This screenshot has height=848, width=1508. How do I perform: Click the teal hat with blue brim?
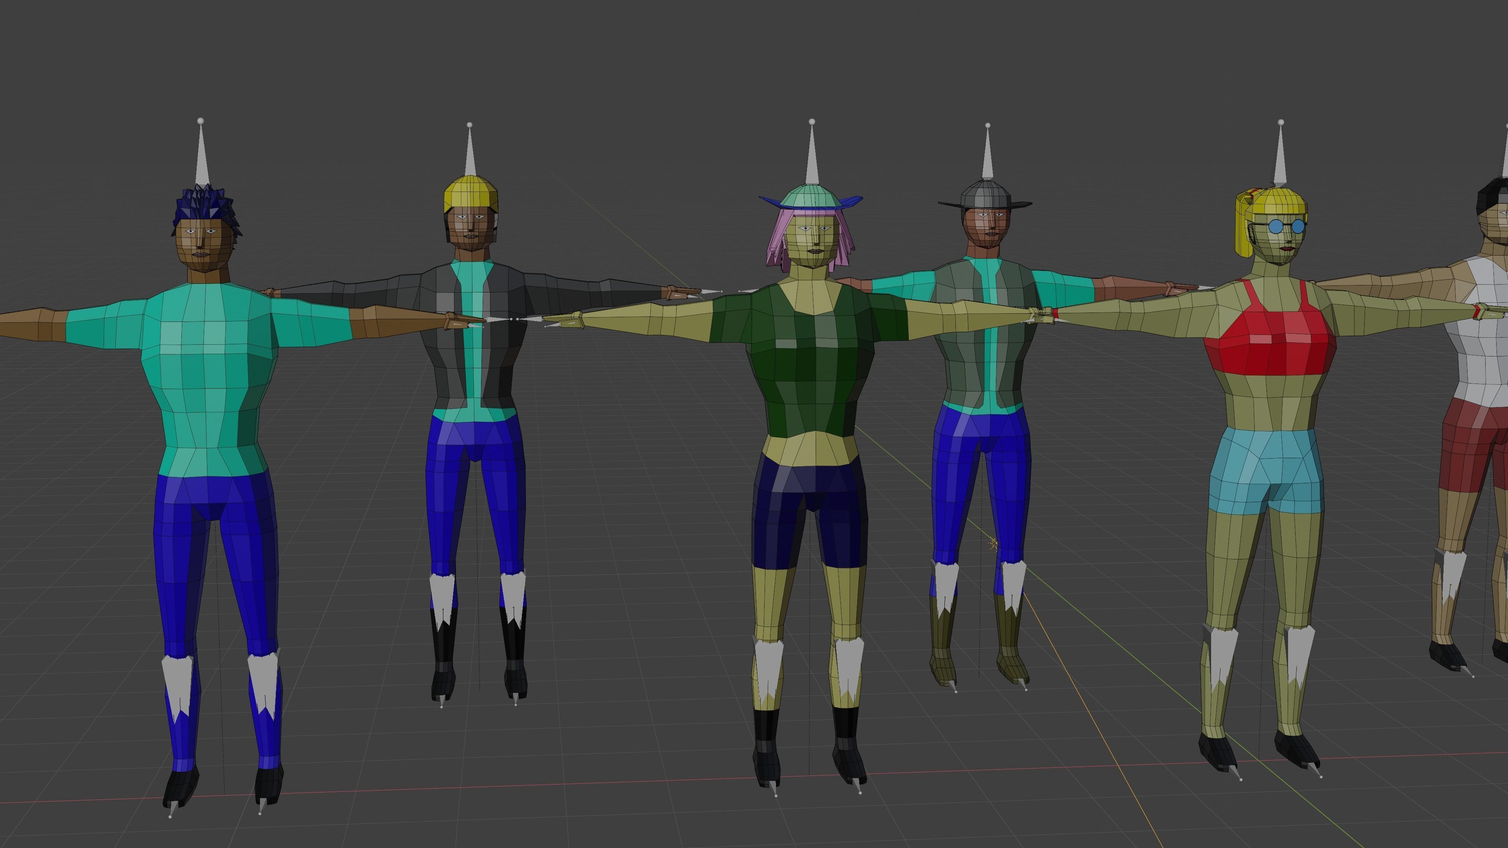[811, 197]
